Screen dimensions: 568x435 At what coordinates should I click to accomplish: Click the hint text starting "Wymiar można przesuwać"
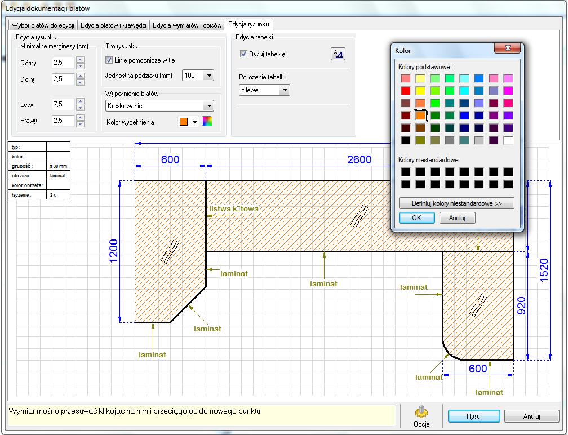click(135, 411)
